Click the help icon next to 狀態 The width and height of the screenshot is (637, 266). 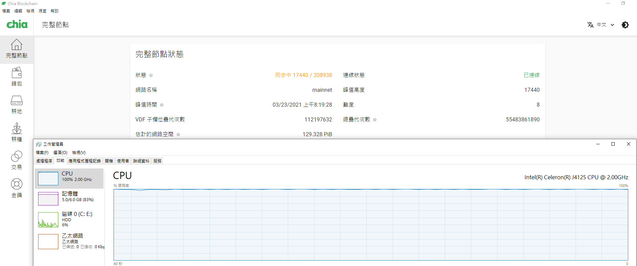click(x=151, y=75)
